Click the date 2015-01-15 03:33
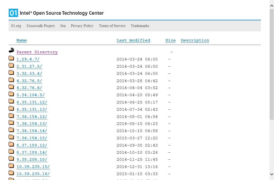 [x=137, y=174]
